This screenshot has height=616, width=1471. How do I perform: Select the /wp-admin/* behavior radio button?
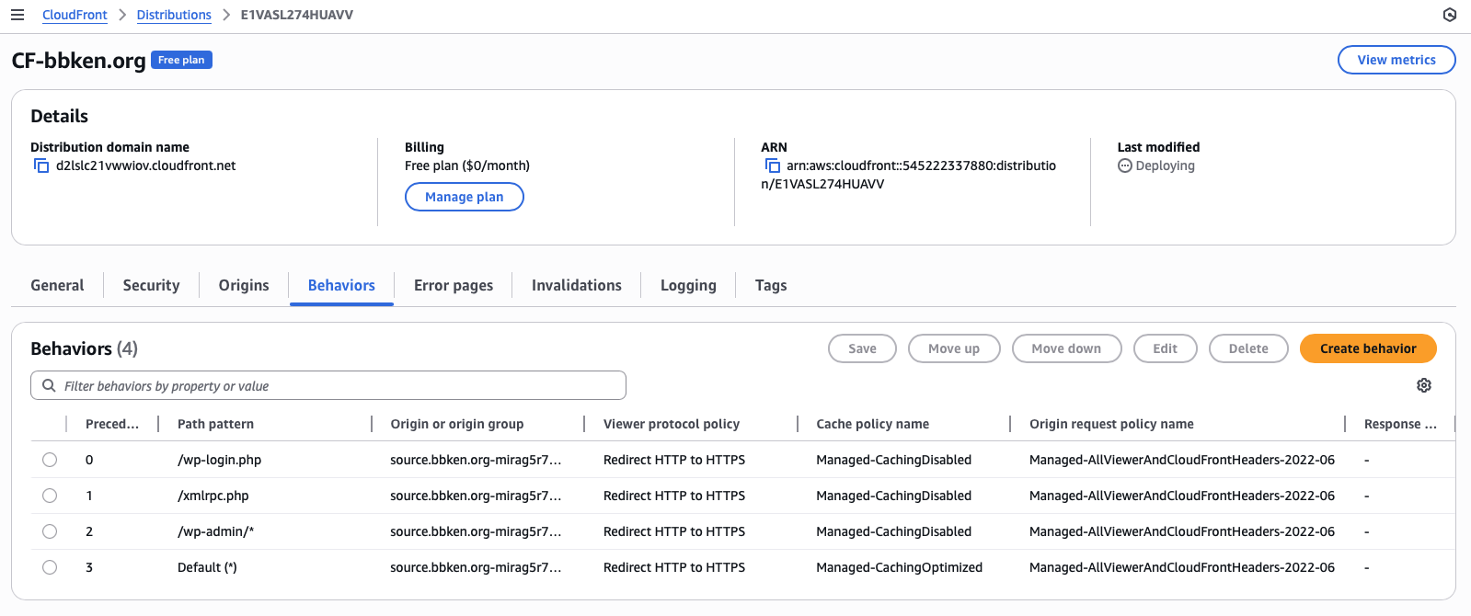(50, 531)
